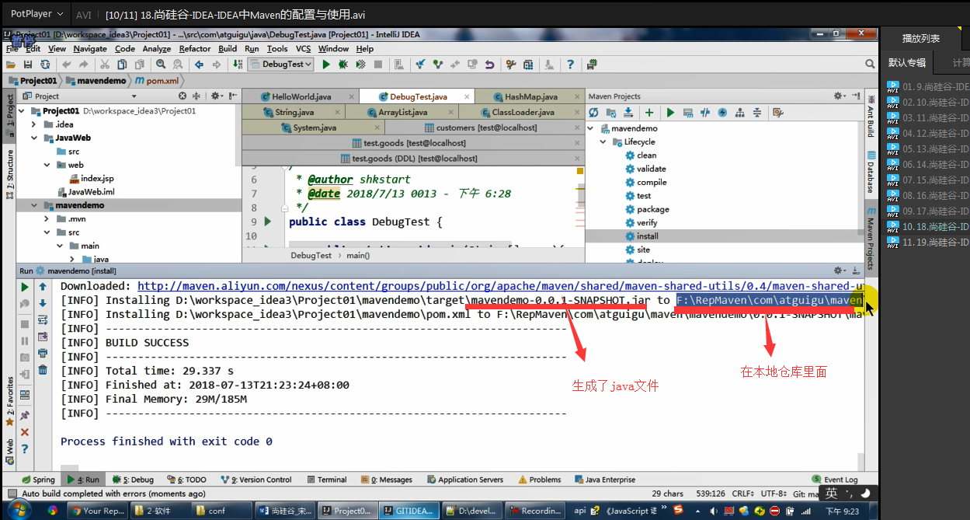Click the Back navigation arrow icon
The image size is (970, 520).
[198, 65]
